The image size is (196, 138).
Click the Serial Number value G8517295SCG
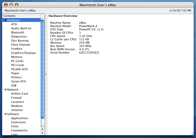coord(89,53)
